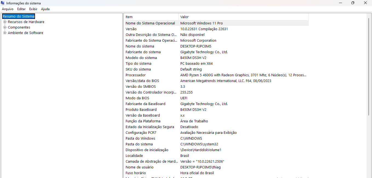Select the Versão/data do BIOS row
The height and width of the screenshot is (178, 372).
pos(216,81)
